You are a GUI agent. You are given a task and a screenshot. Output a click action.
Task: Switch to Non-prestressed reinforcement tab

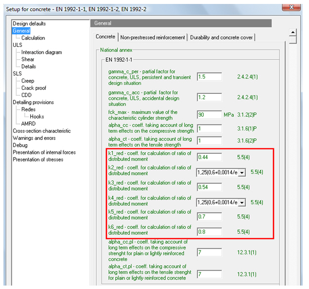click(153, 38)
